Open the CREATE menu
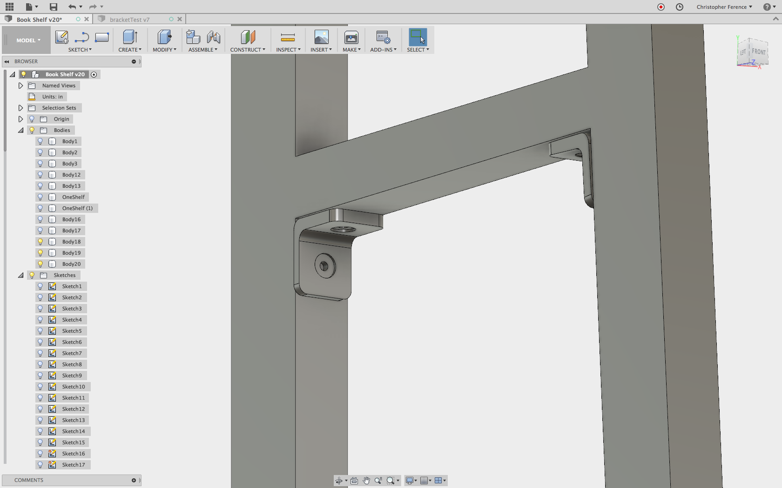782x488 pixels. pos(130,50)
